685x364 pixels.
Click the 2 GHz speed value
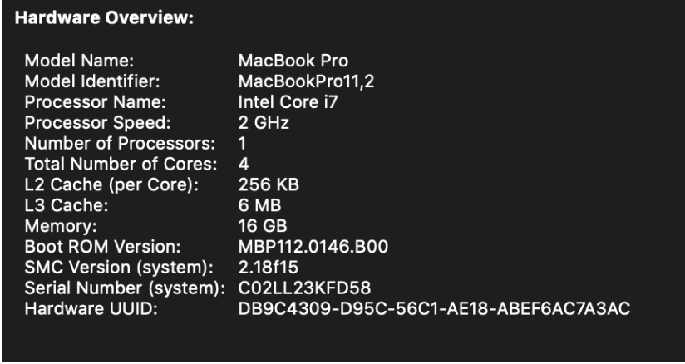[264, 123]
